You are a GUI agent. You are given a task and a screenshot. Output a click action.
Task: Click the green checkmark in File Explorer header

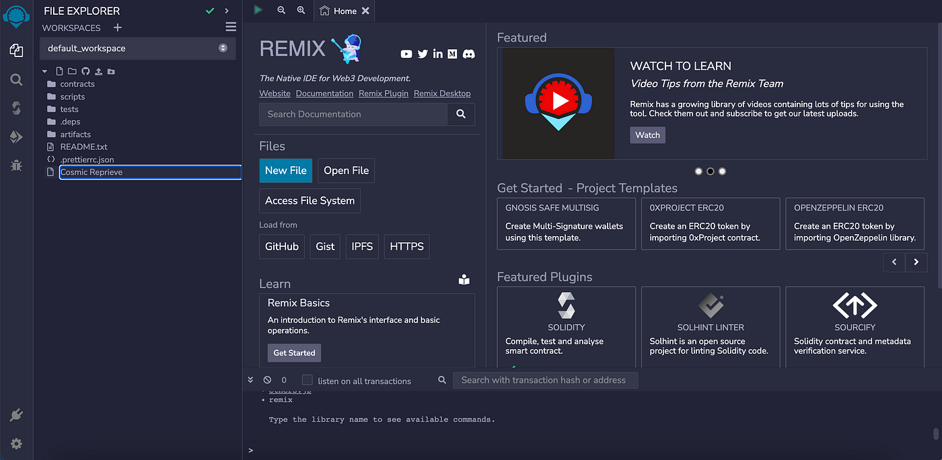pyautogui.click(x=210, y=11)
